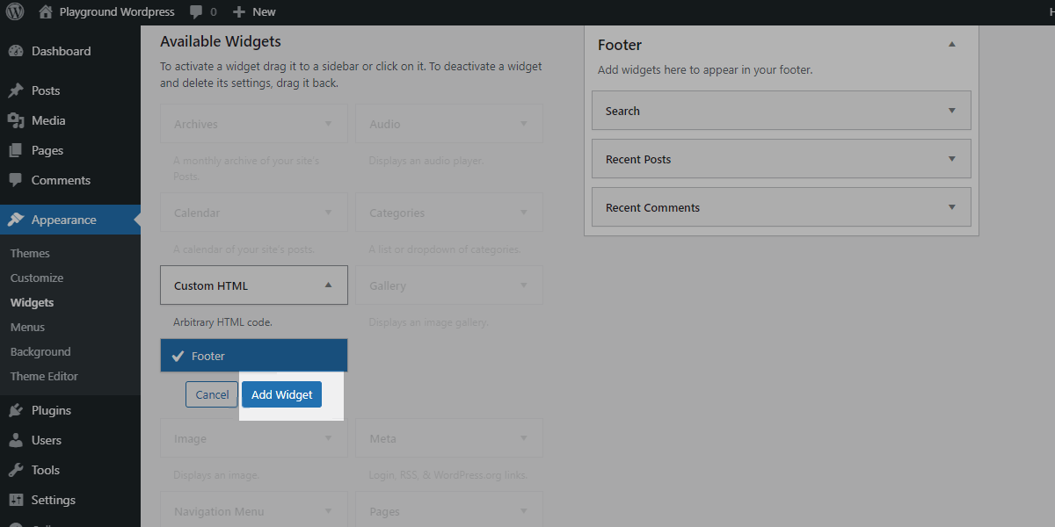Click the WordPress logo icon

pyautogui.click(x=15, y=12)
